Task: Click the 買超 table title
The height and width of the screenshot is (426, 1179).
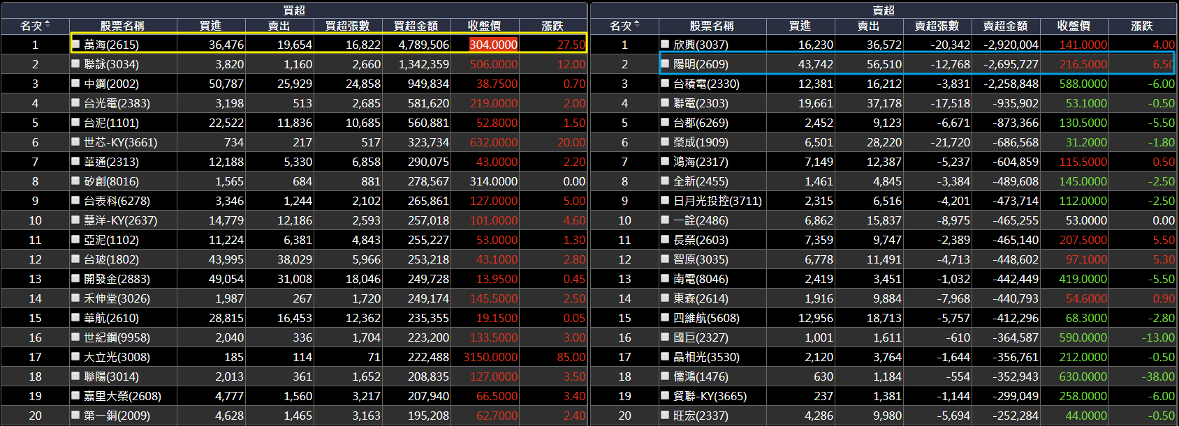Action: pos(294,10)
